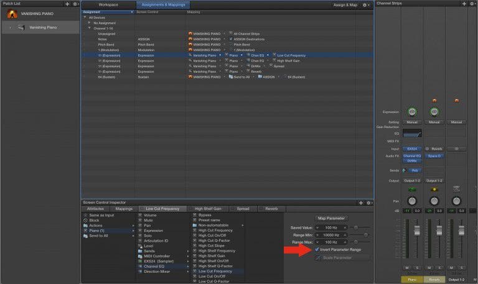Select the Level parameter icon in list
Image resolution: width=478 pixels, height=284 pixels.
[x=140, y=246]
